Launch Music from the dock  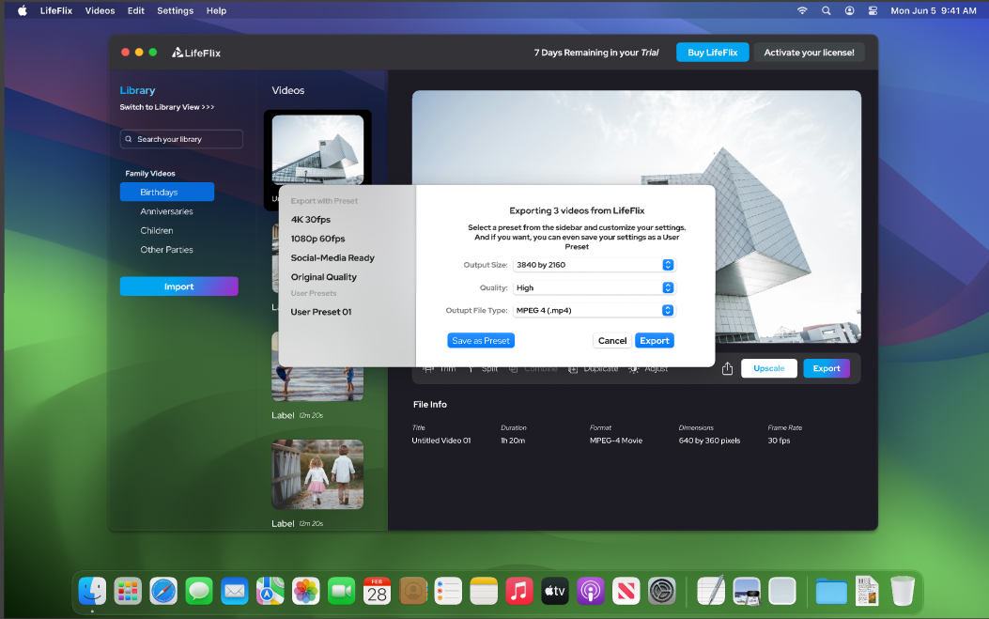(519, 592)
